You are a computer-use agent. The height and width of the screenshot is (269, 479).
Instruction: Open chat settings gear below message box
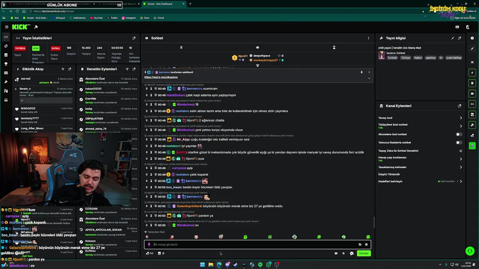click(x=344, y=253)
